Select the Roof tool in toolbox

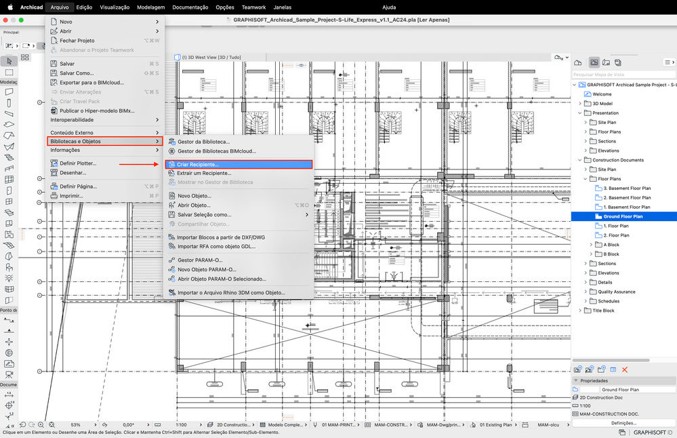tap(9, 136)
